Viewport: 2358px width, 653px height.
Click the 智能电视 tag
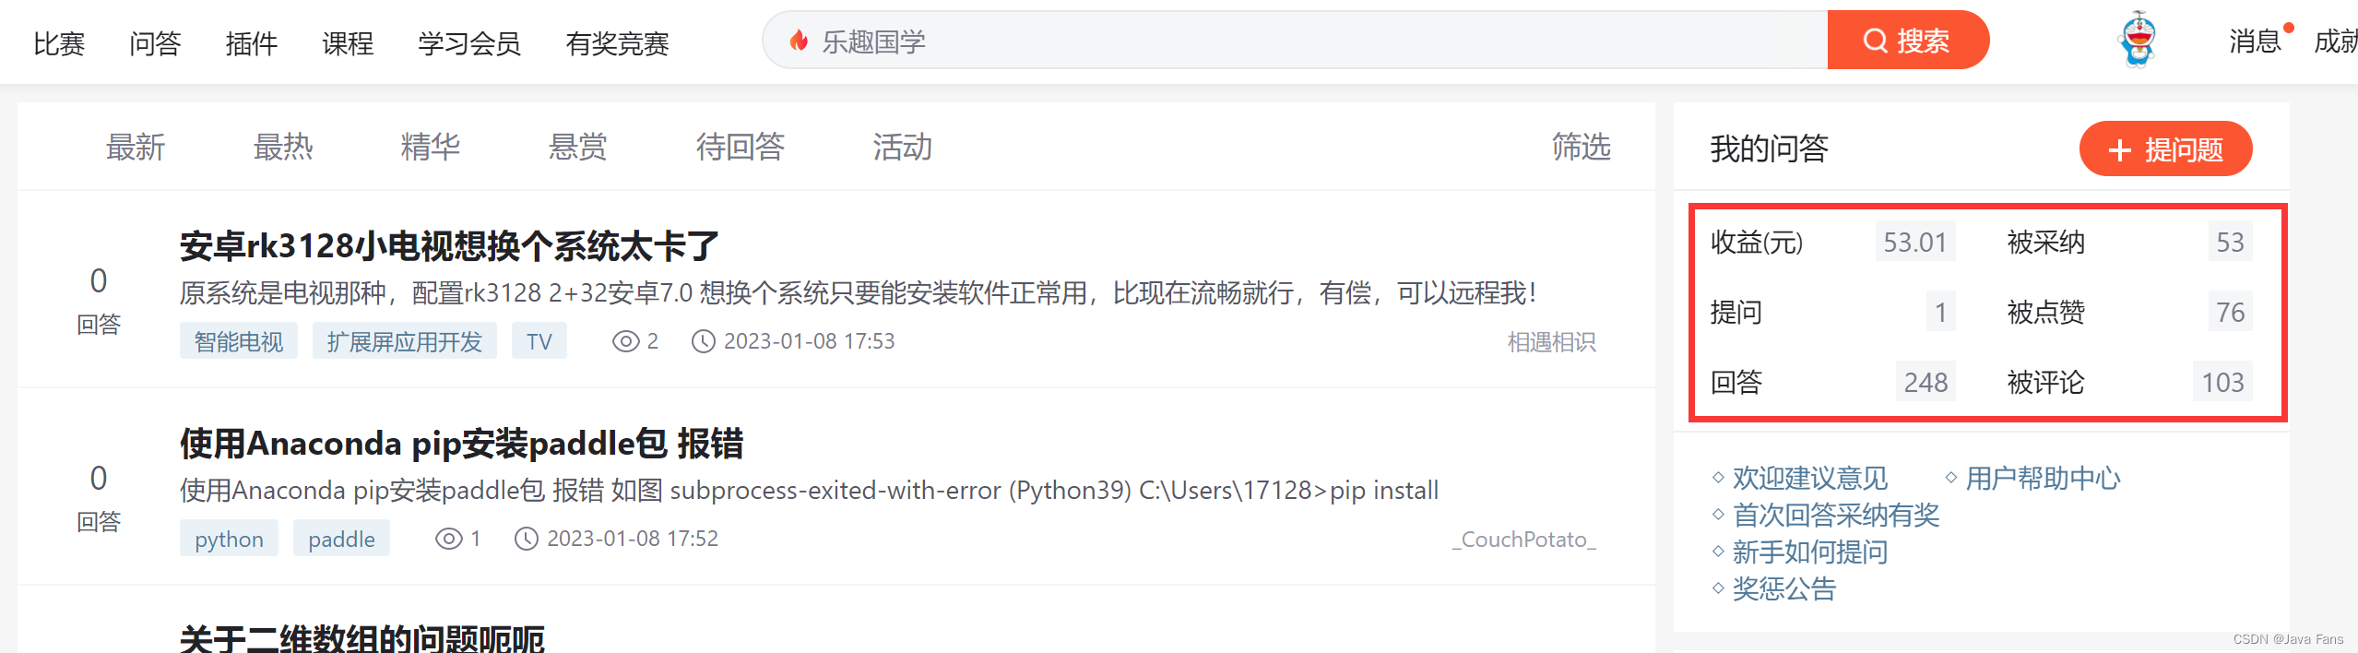239,341
